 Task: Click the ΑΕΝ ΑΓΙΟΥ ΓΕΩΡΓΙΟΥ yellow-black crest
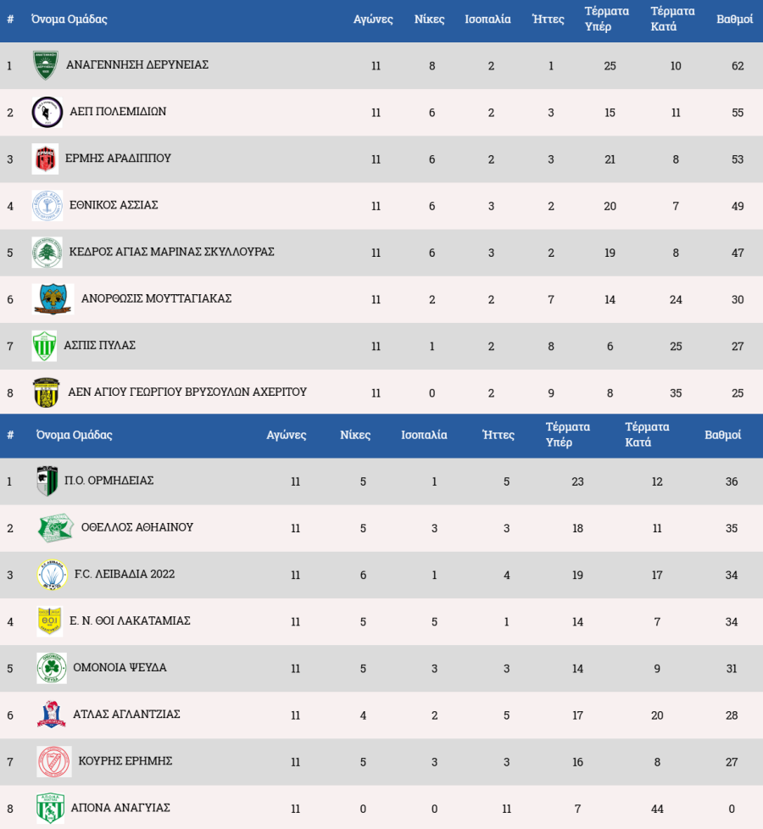click(46, 392)
